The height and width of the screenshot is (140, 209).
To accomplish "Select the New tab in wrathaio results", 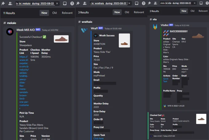I will coord(117,12).
